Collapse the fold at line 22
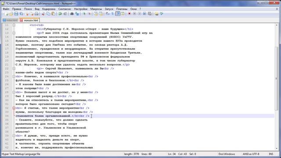 coord(14,68)
